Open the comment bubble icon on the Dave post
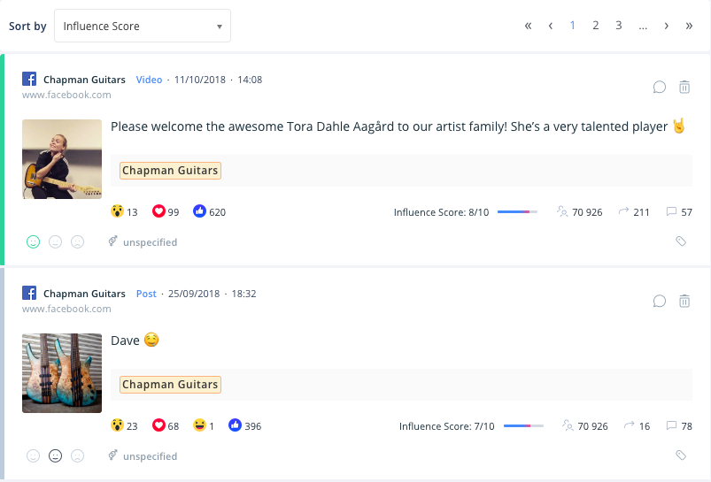The width and height of the screenshot is (711, 482). click(x=659, y=301)
